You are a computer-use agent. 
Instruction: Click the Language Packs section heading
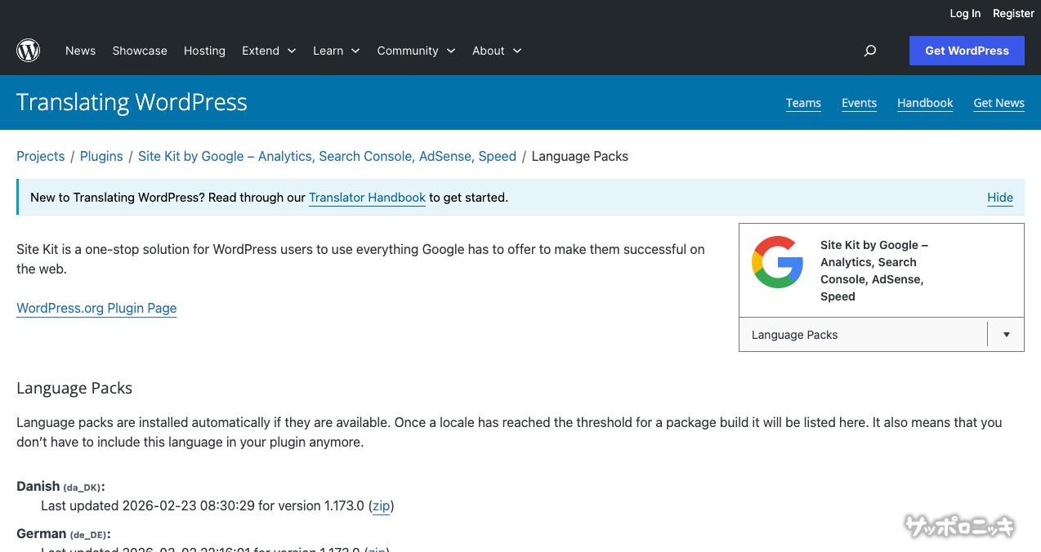[x=74, y=388]
